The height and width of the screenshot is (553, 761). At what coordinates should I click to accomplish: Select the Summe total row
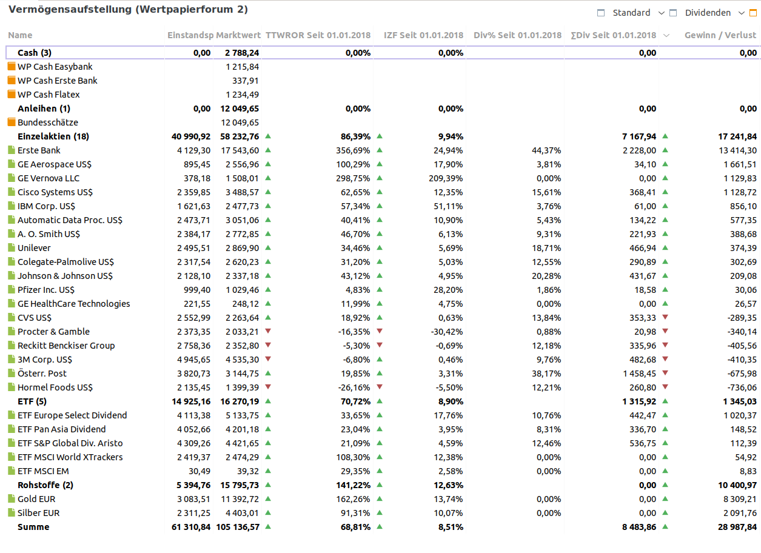tap(383, 527)
